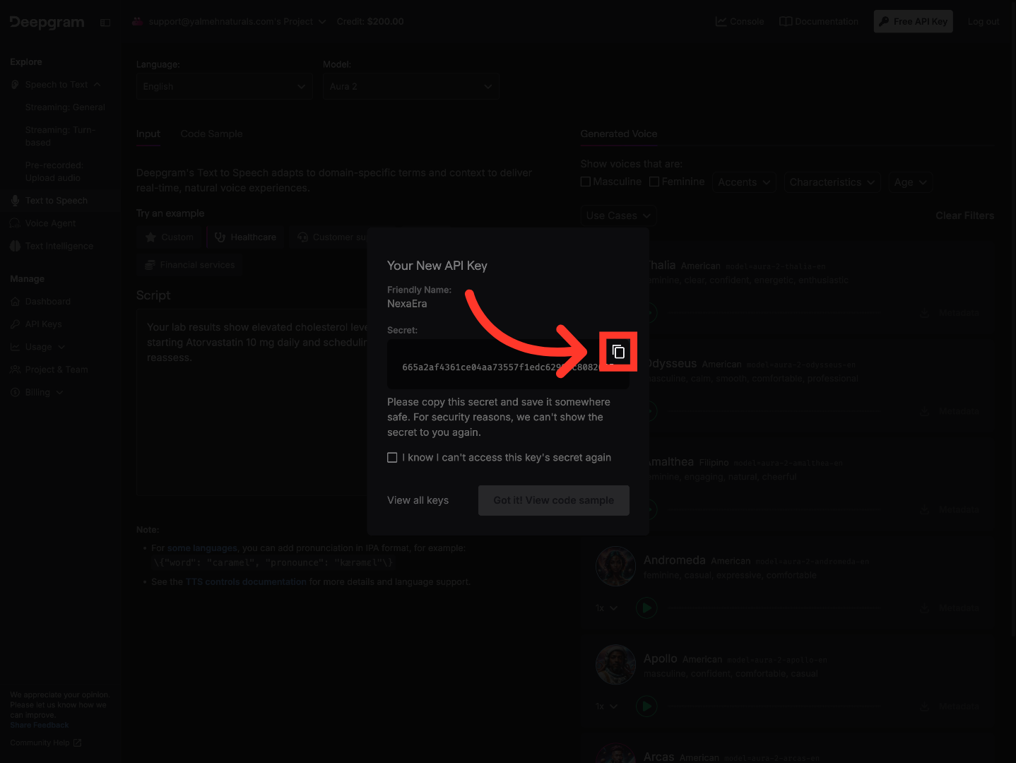Click the Console chart icon in header

[721, 22]
